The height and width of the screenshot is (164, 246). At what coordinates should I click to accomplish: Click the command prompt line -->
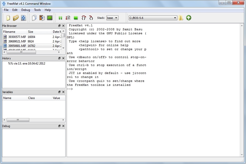pyautogui.click(x=70, y=89)
